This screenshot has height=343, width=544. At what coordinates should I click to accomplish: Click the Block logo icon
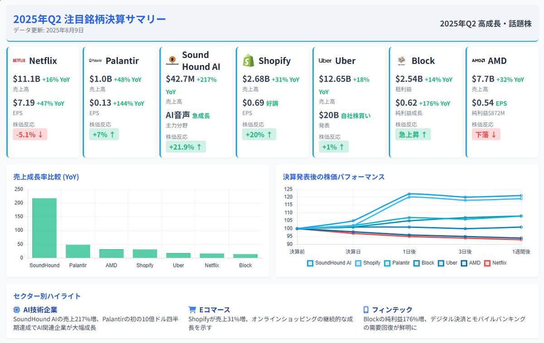click(x=402, y=61)
